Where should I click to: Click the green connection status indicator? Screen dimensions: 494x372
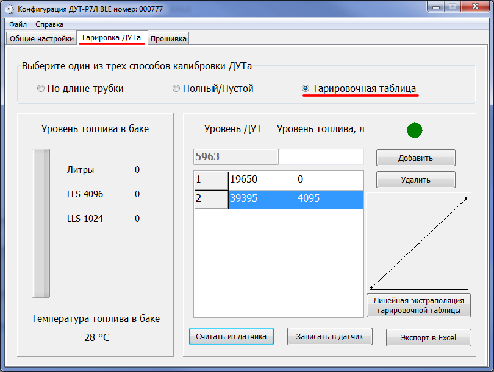point(414,130)
